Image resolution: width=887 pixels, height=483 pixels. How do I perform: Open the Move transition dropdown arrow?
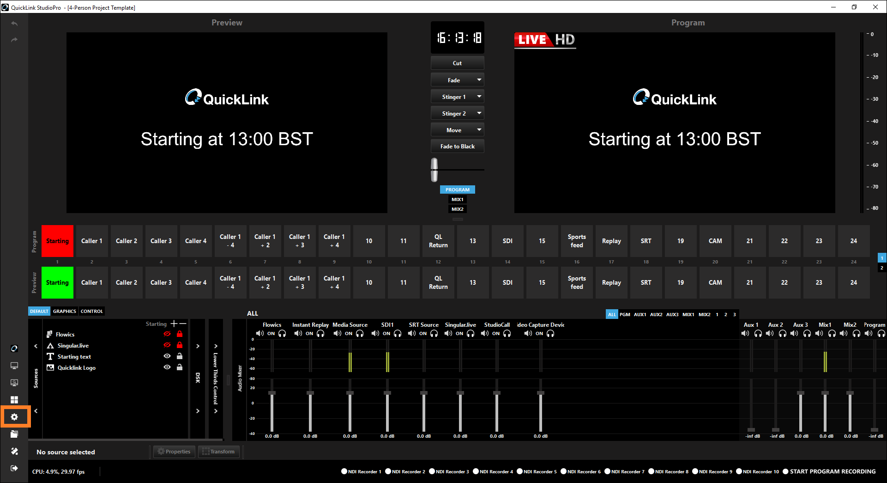pyautogui.click(x=479, y=130)
